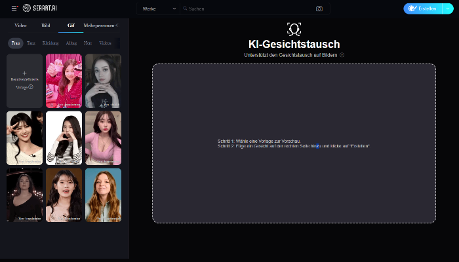Select the Tanz category chip
459x262 pixels.
[x=31, y=43]
